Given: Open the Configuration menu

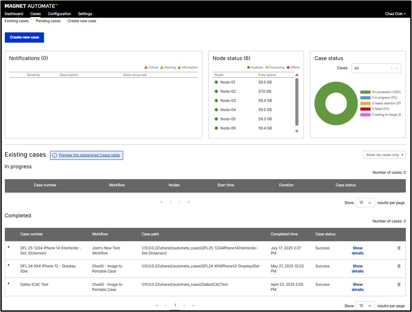Looking at the screenshot, I should click(59, 14).
